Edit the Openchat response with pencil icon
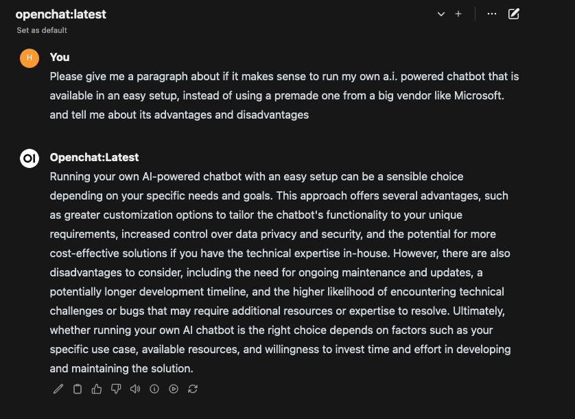 click(58, 389)
